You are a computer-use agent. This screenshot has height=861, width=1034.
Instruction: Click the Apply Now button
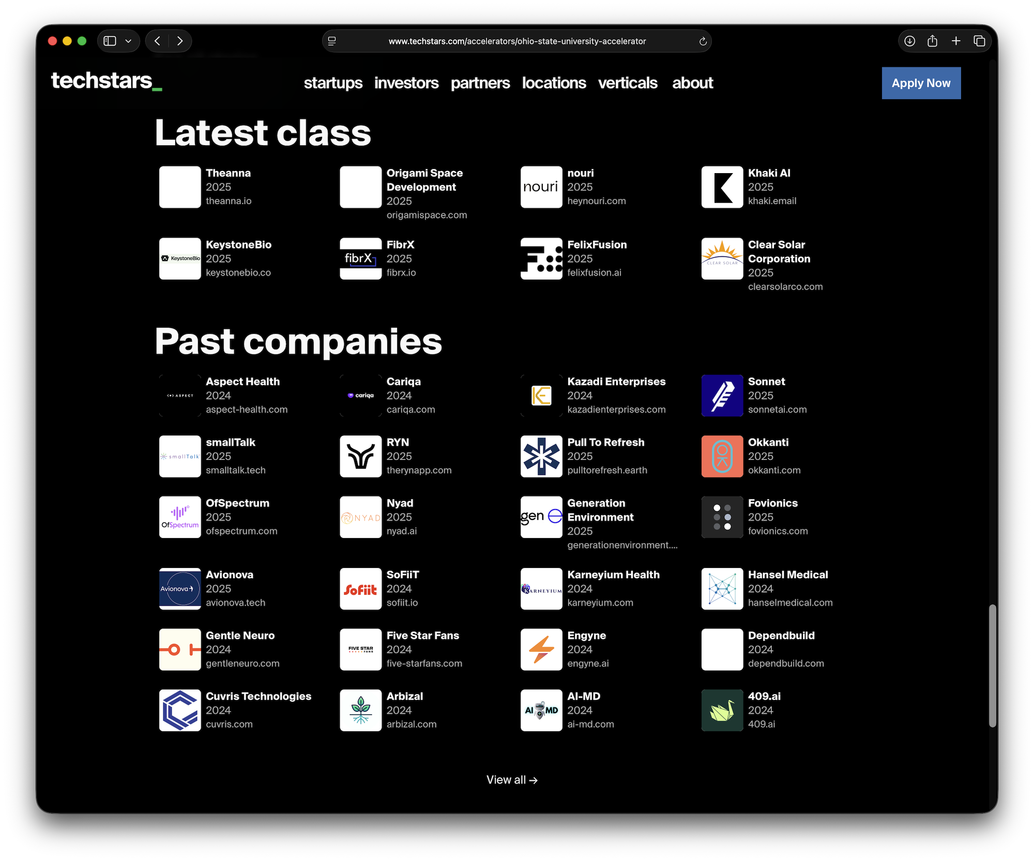pos(921,83)
